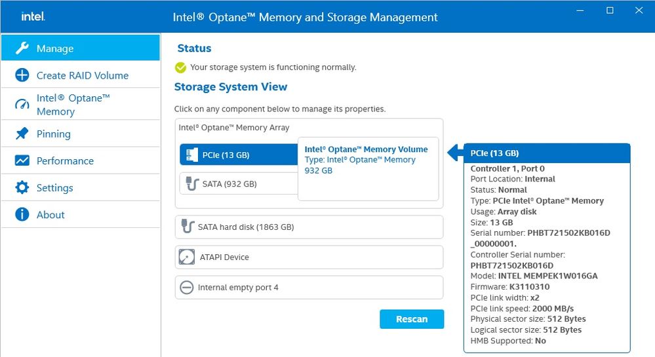This screenshot has width=655, height=357.
Task: Select the PCIe (13 GB) array disk
Action: tap(239, 155)
